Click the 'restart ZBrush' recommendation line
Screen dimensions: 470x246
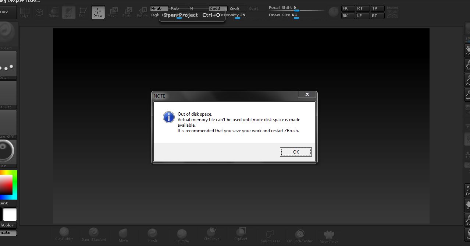[x=238, y=131]
